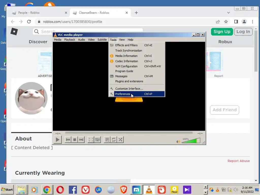Toggle loop mode in VLC

coord(114,140)
